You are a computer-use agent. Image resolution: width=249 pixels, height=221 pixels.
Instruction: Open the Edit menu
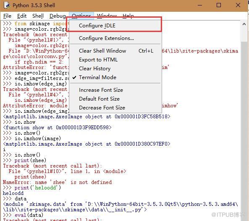[x=22, y=16]
